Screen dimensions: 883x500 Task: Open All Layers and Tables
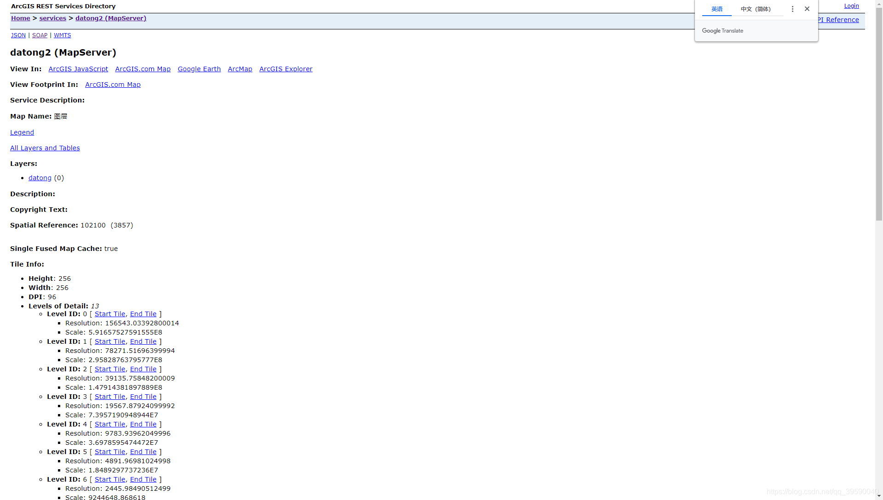pos(45,148)
